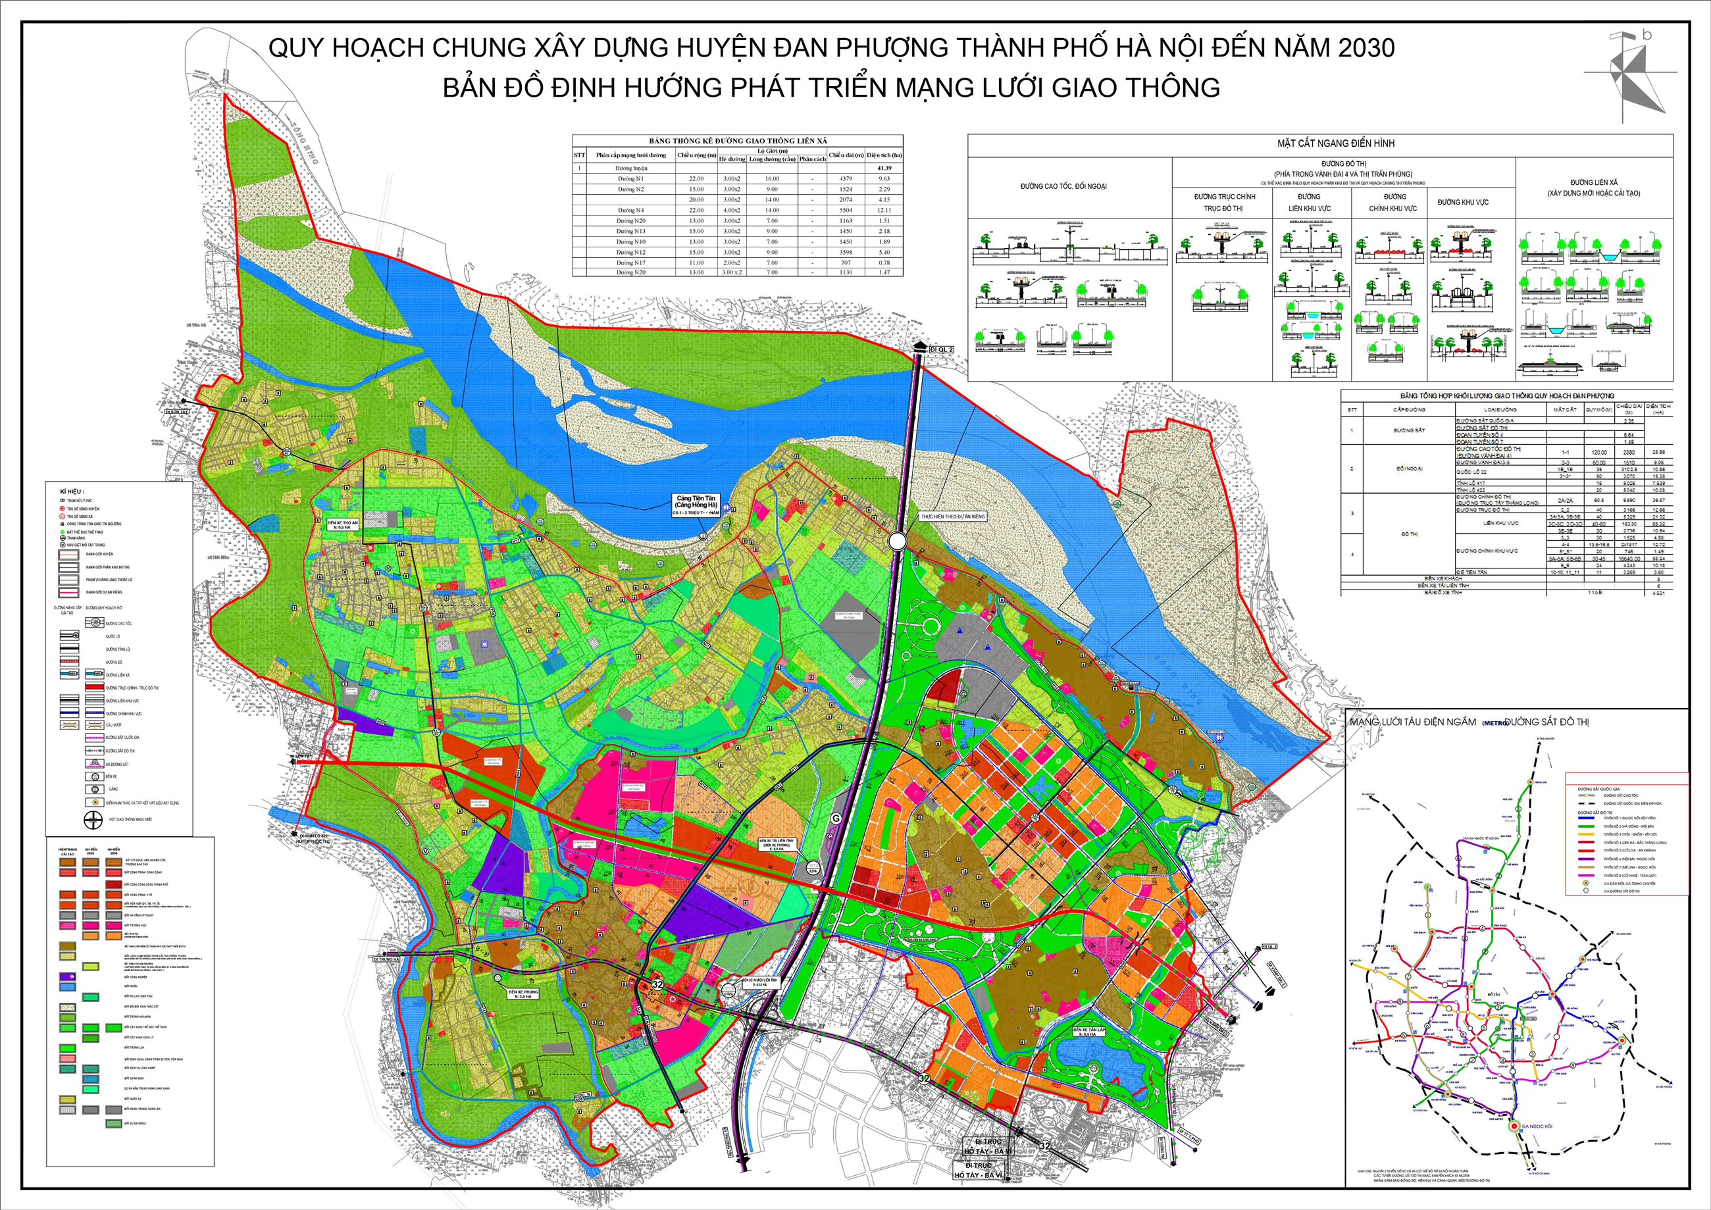Click 'BẢNG TỔNG HỢP KHỐI LƯỢNG GIAO THÔNG' table heading
1711x1210 pixels.
tap(1508, 396)
